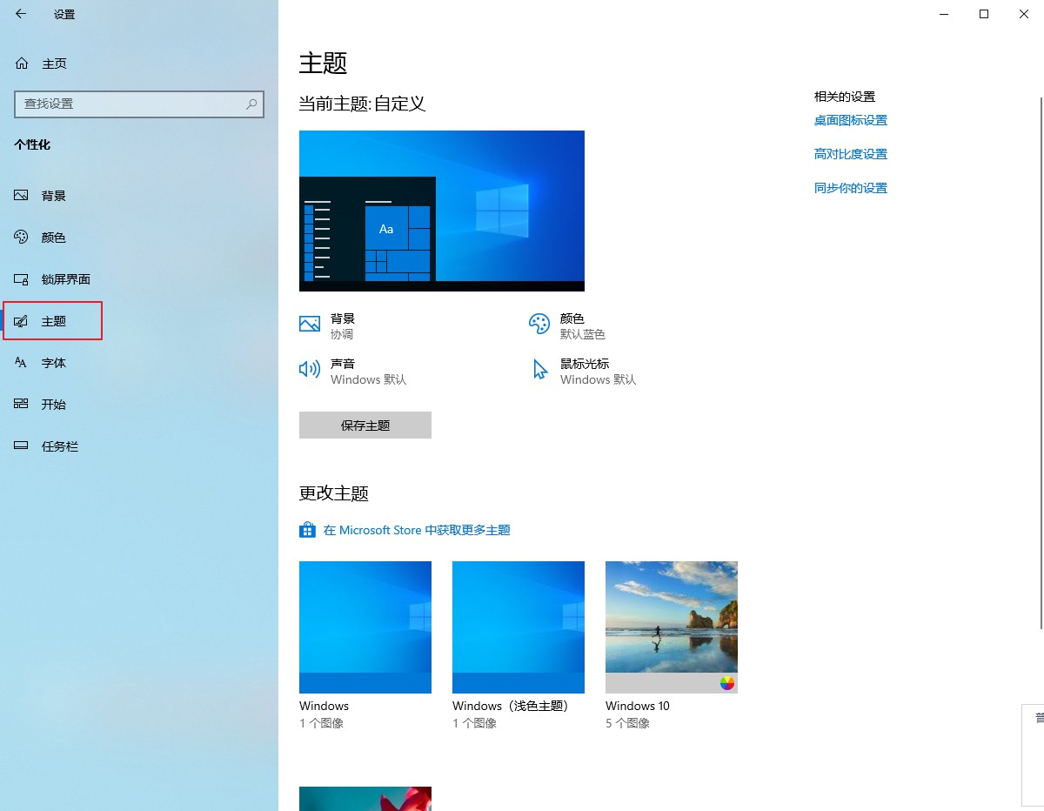The width and height of the screenshot is (1044, 811).
Task: Click the color wheel badge on Windows 10 theme
Action: pyautogui.click(x=727, y=683)
